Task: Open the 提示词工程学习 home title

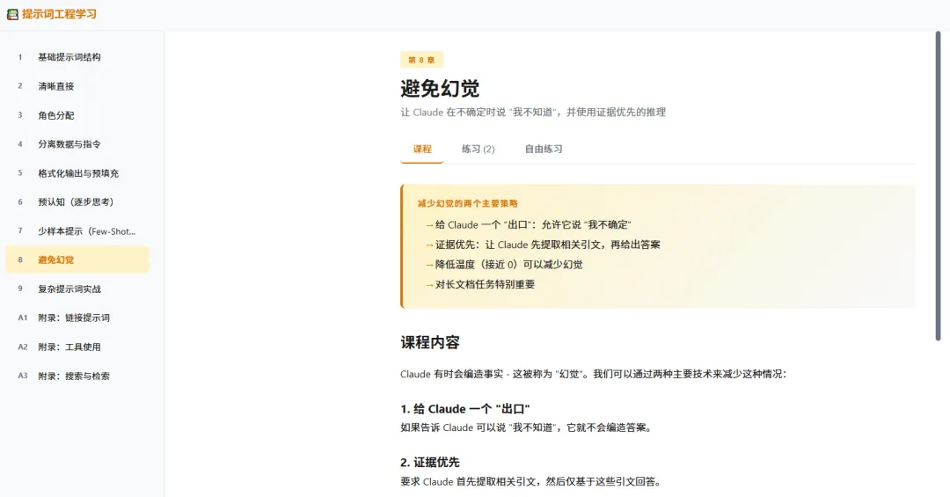Action: (x=60, y=14)
